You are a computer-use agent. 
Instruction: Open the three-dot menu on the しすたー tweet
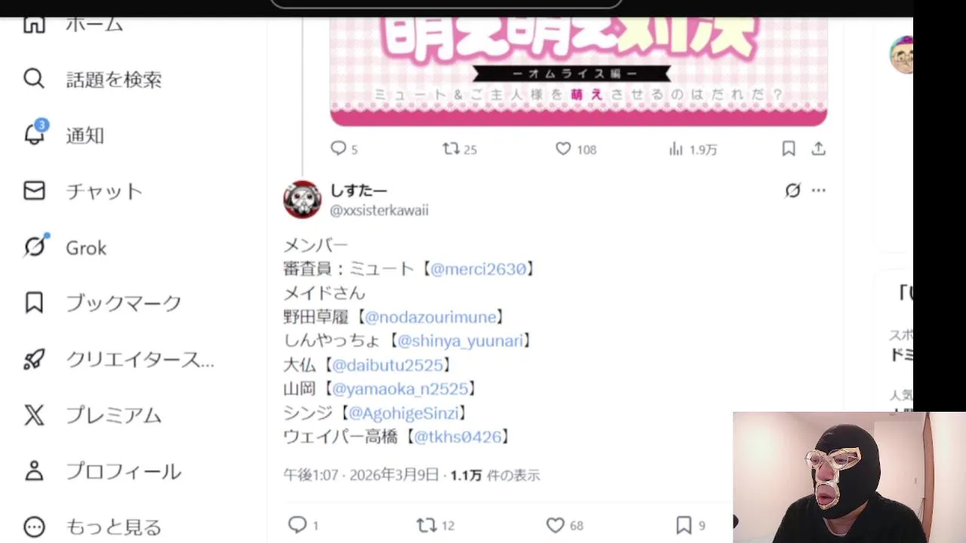(x=819, y=191)
